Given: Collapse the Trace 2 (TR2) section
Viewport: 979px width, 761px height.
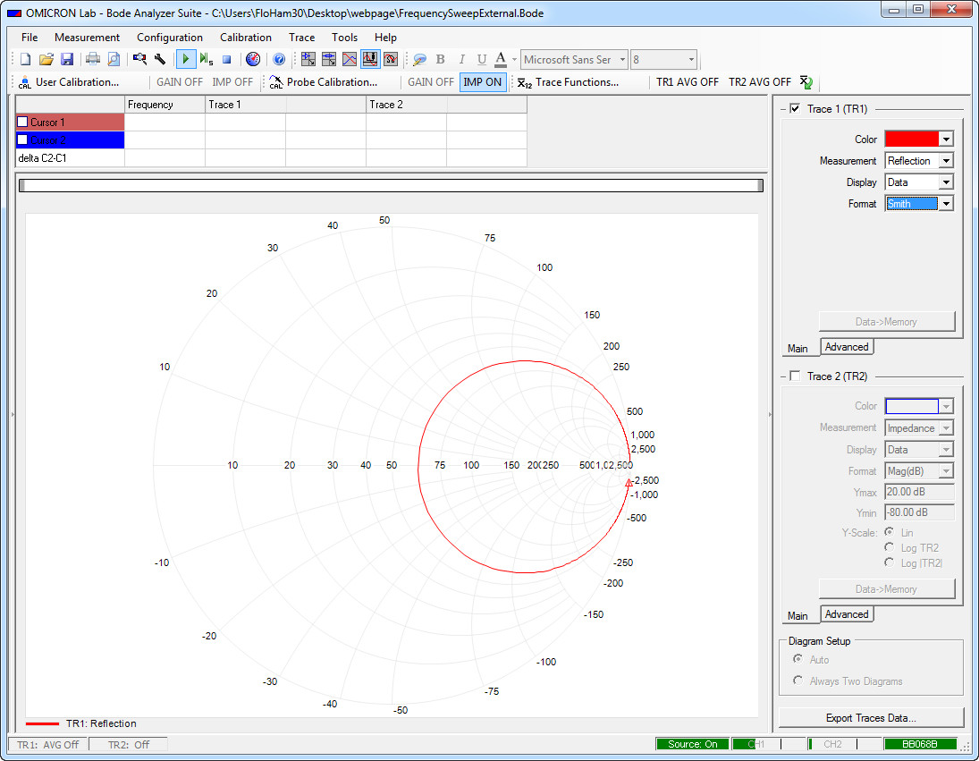Looking at the screenshot, I should pos(783,376).
